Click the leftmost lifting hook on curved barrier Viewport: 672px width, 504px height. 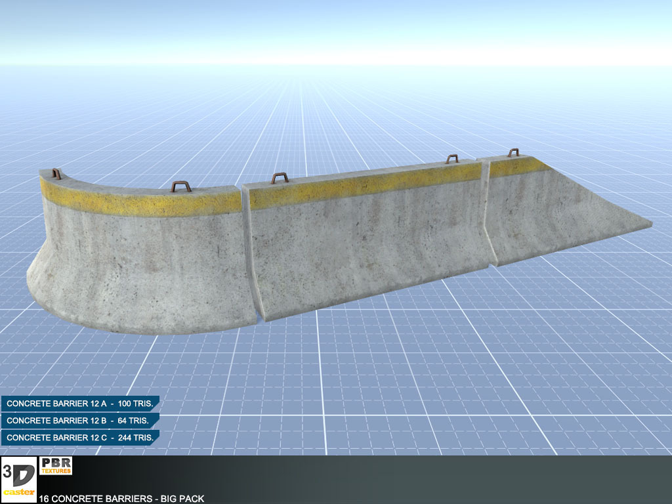56,174
